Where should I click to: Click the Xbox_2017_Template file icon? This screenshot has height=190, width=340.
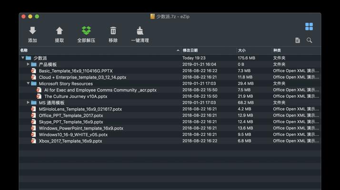click(x=33, y=141)
